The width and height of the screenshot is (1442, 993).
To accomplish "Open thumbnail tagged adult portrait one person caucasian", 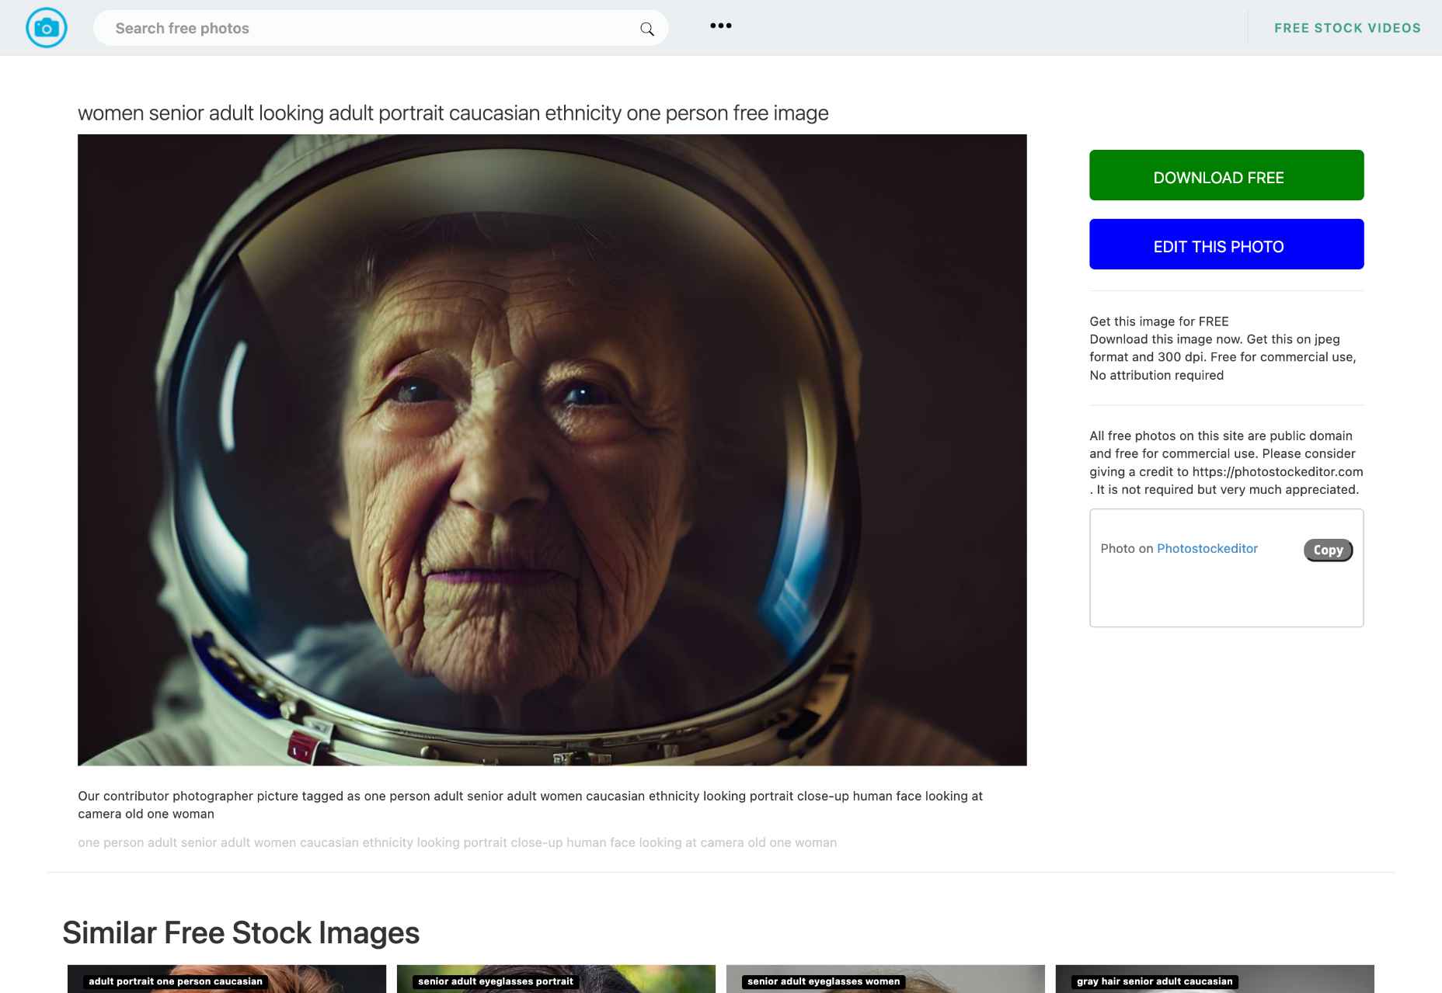I will (227, 979).
